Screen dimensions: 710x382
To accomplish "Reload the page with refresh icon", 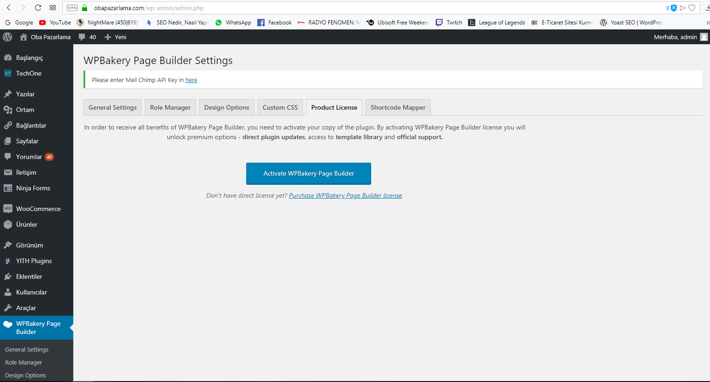I will (38, 8).
